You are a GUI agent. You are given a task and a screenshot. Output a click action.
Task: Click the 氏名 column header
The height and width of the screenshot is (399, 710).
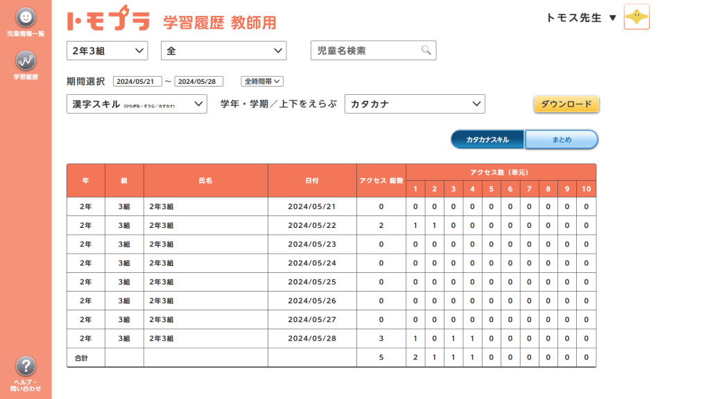click(x=206, y=181)
